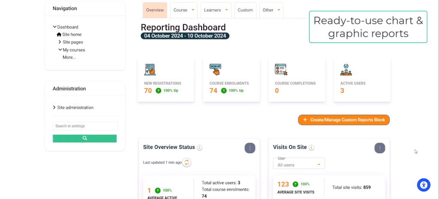Open the Dashboard link
This screenshot has height=199, width=439.
point(68,27)
